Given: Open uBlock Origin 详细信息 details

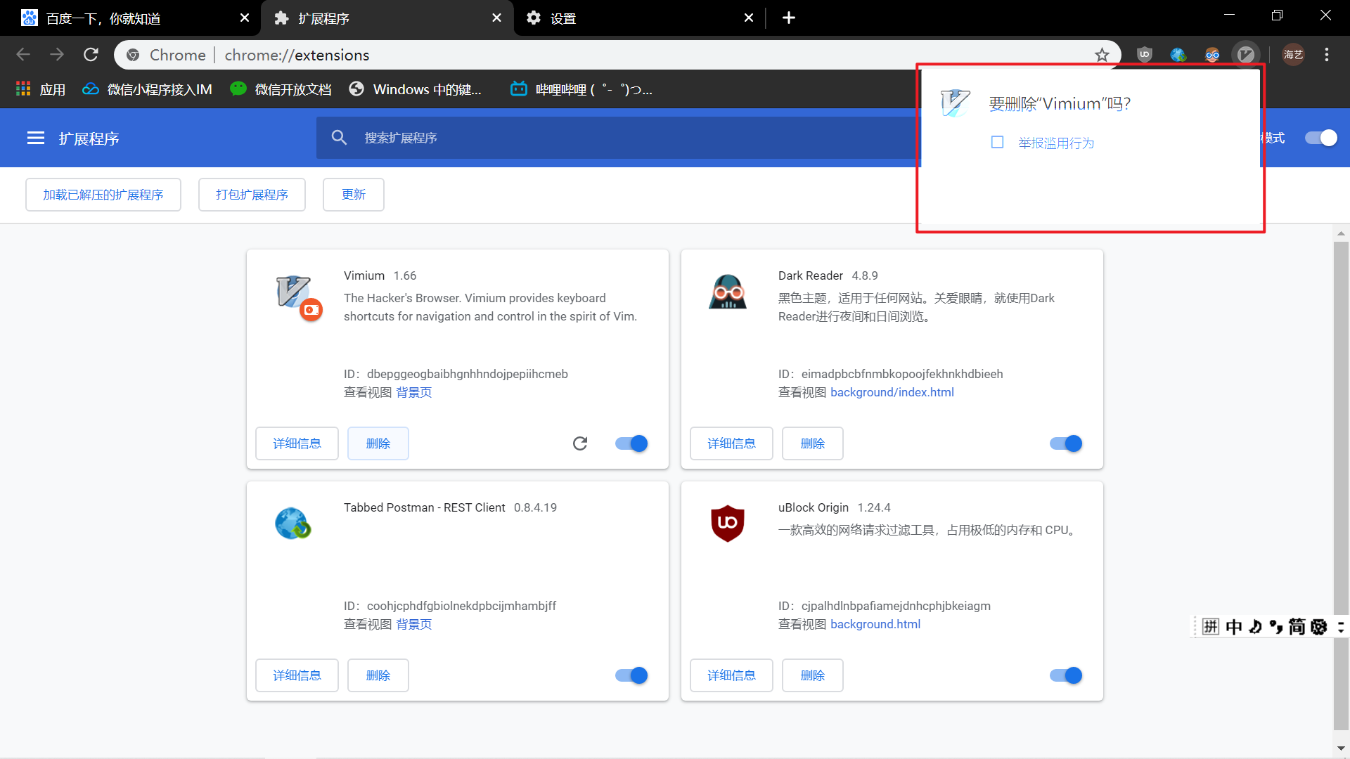Looking at the screenshot, I should click(731, 675).
